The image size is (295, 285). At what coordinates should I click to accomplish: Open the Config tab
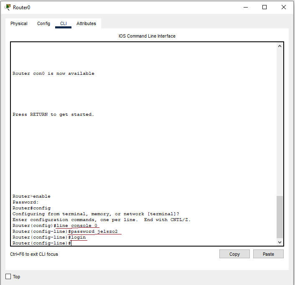pos(43,24)
